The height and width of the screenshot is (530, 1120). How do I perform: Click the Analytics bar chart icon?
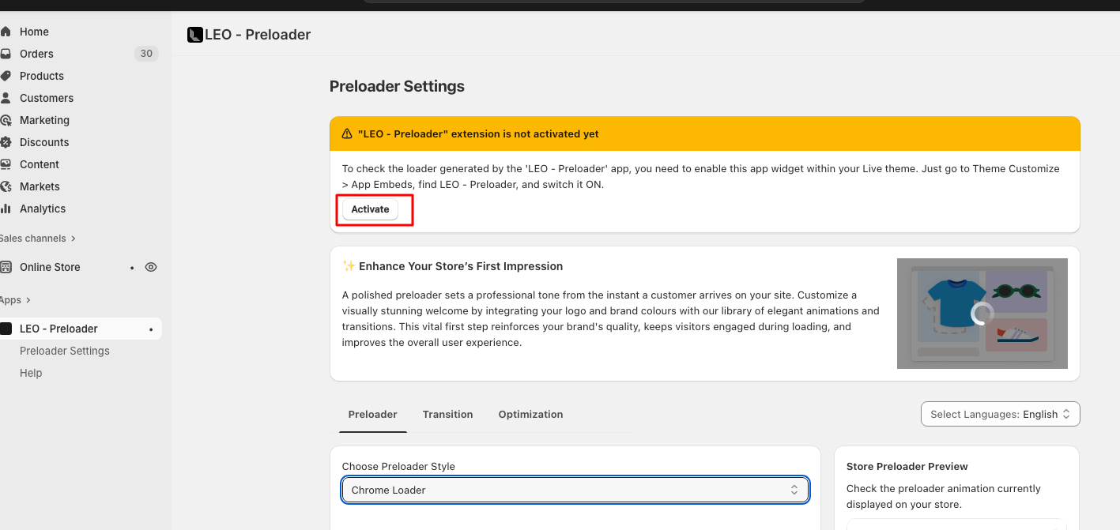point(6,209)
